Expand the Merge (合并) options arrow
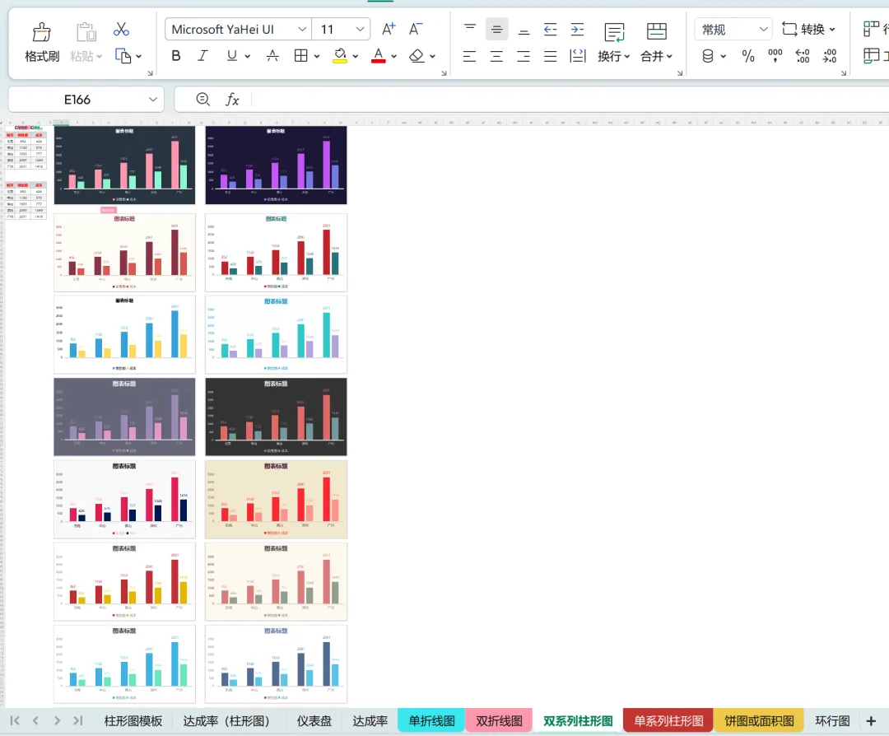This screenshot has height=736, width=889. [x=669, y=56]
